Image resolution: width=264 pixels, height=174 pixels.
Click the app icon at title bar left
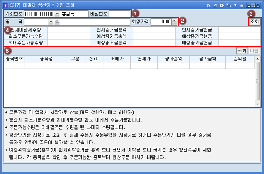(x=4, y=5)
